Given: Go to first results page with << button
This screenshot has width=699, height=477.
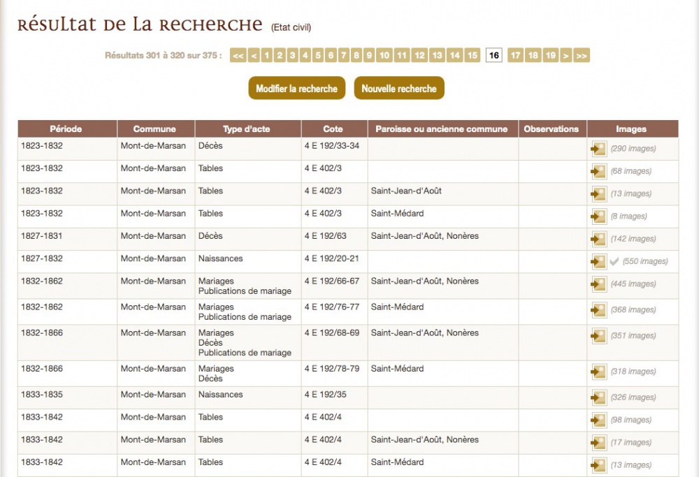Looking at the screenshot, I should [238, 56].
